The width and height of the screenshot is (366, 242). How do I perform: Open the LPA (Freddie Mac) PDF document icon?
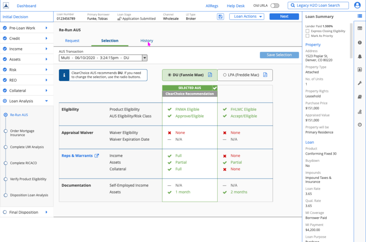(265, 75)
